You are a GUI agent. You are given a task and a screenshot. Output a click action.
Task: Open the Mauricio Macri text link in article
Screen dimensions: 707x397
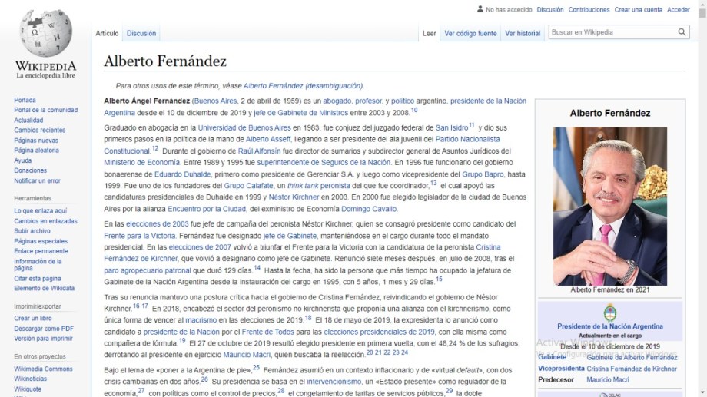(247, 355)
